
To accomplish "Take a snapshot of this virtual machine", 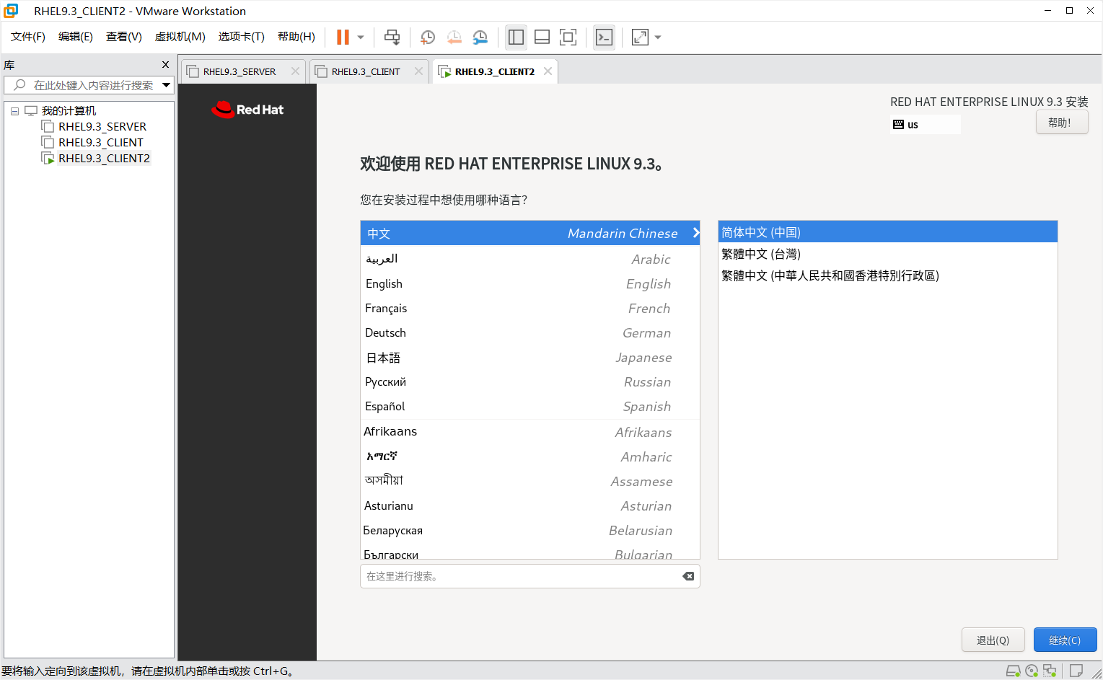I will [x=427, y=37].
